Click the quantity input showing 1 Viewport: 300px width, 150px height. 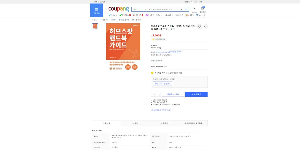click(x=155, y=94)
